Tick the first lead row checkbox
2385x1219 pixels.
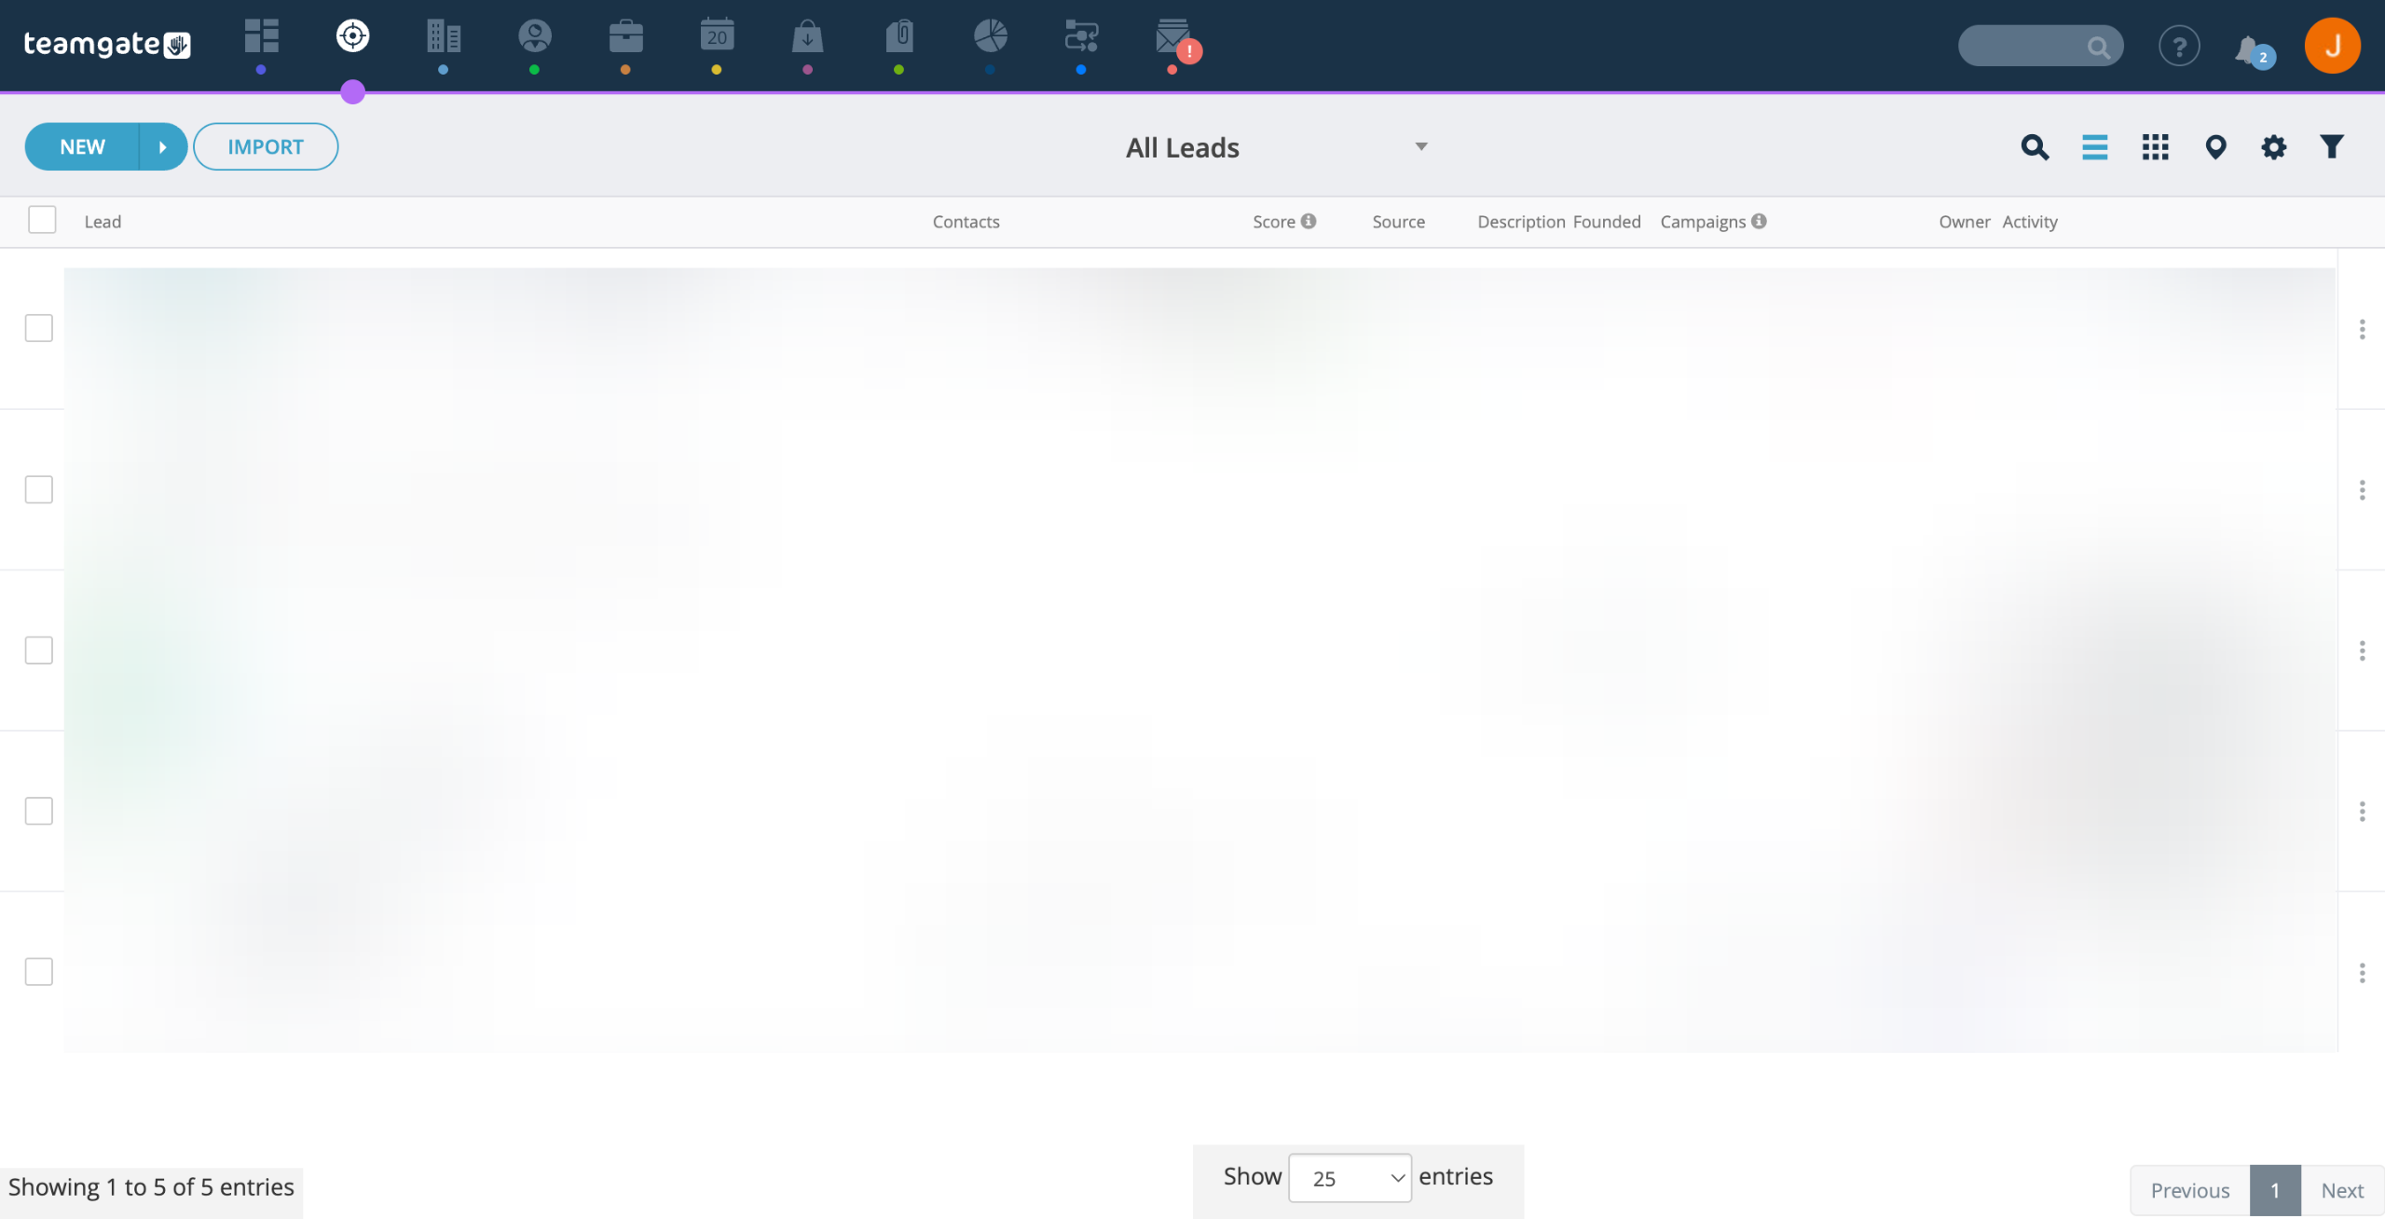(39, 328)
